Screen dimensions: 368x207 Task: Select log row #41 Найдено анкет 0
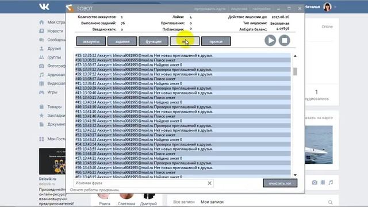(183, 83)
